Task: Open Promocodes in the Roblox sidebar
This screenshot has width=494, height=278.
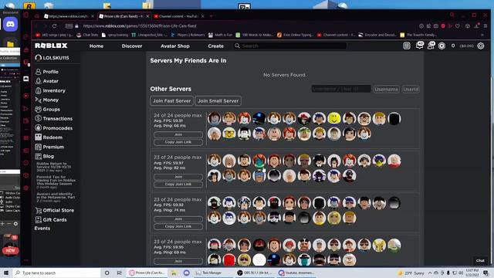Action: (53, 128)
